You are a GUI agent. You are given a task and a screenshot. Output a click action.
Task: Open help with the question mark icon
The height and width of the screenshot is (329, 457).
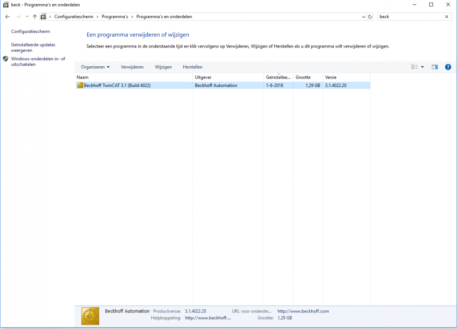coord(448,67)
